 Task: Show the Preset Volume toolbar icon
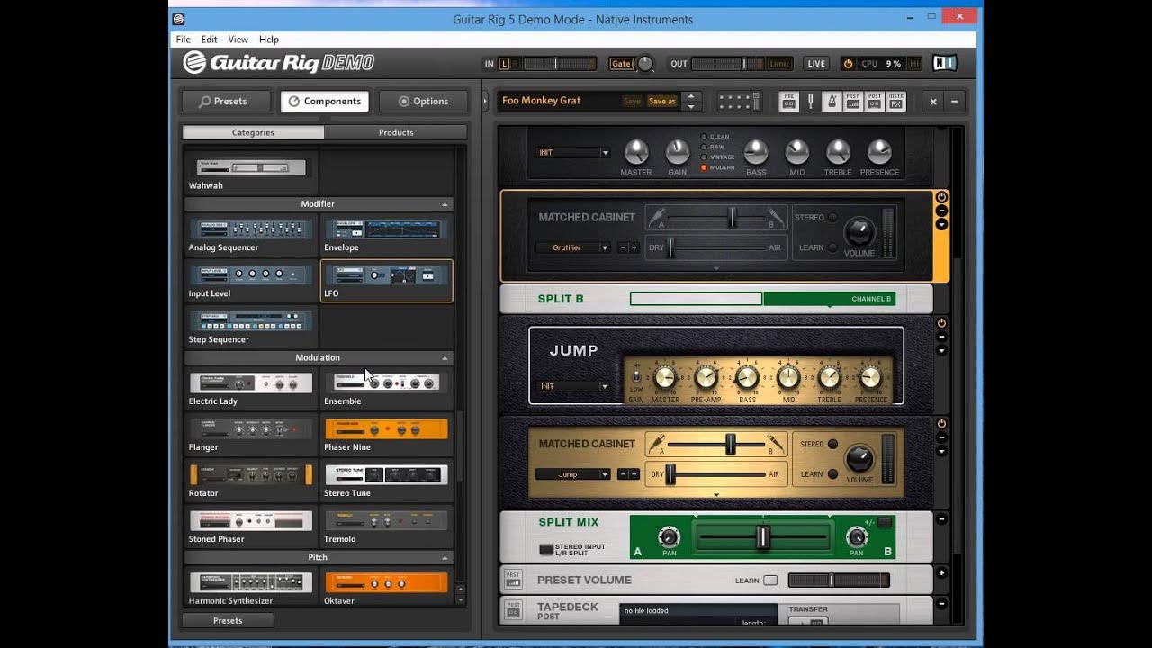853,102
